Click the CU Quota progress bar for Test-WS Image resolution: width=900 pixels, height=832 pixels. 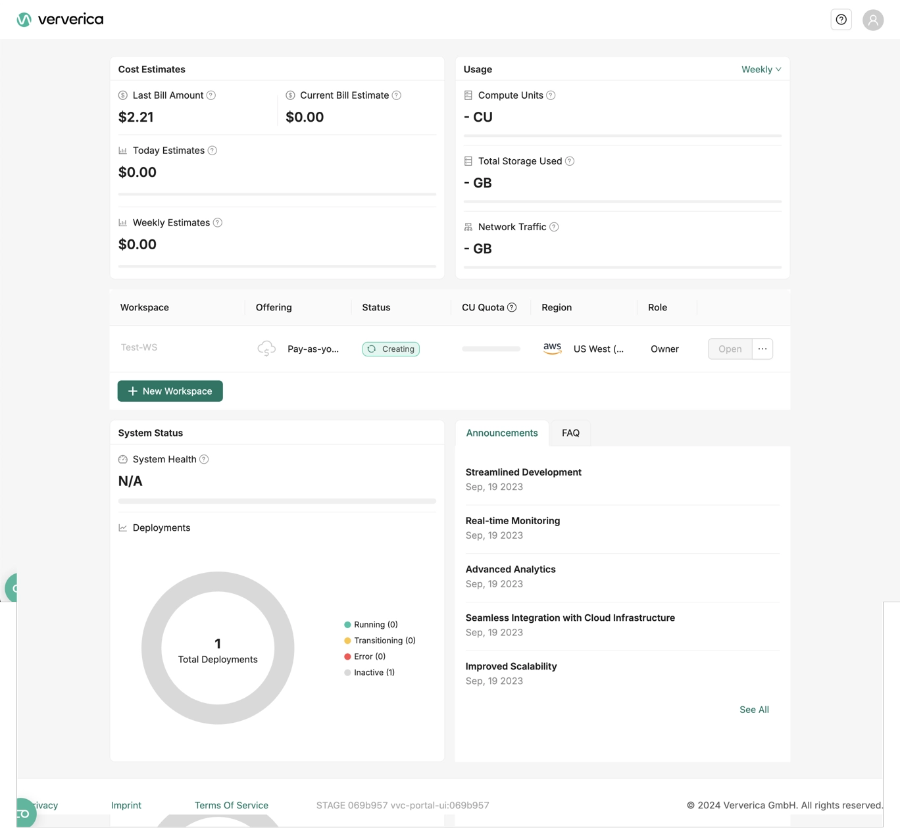coord(491,349)
